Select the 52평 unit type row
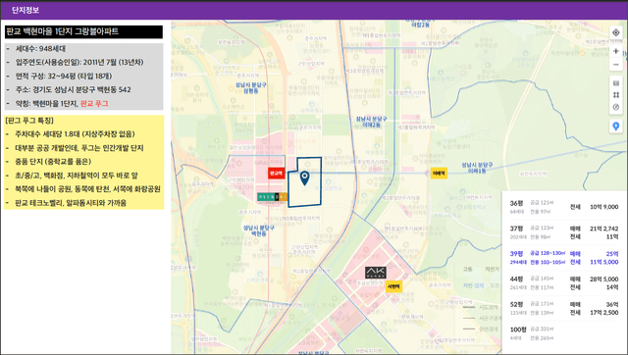 pos(564,308)
